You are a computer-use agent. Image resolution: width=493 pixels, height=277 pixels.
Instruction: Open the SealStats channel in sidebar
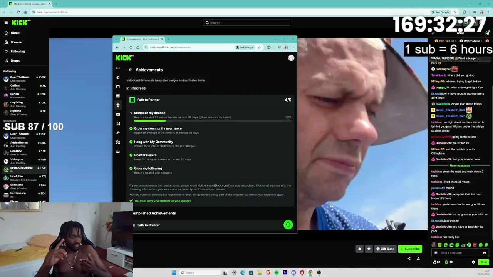pyautogui.click(x=25, y=187)
